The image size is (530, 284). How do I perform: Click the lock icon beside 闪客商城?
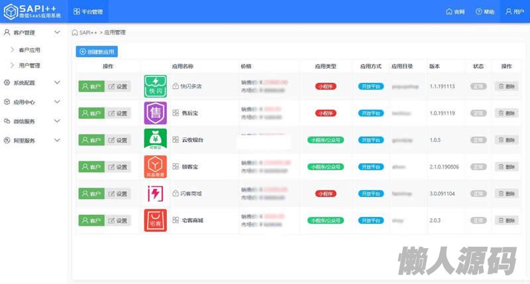[176, 193]
